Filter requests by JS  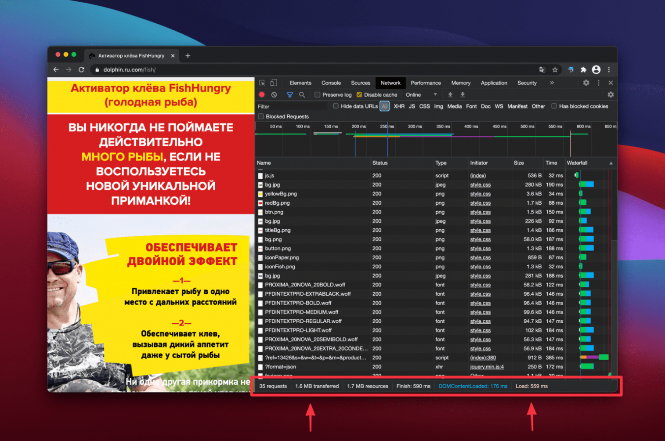(x=412, y=106)
